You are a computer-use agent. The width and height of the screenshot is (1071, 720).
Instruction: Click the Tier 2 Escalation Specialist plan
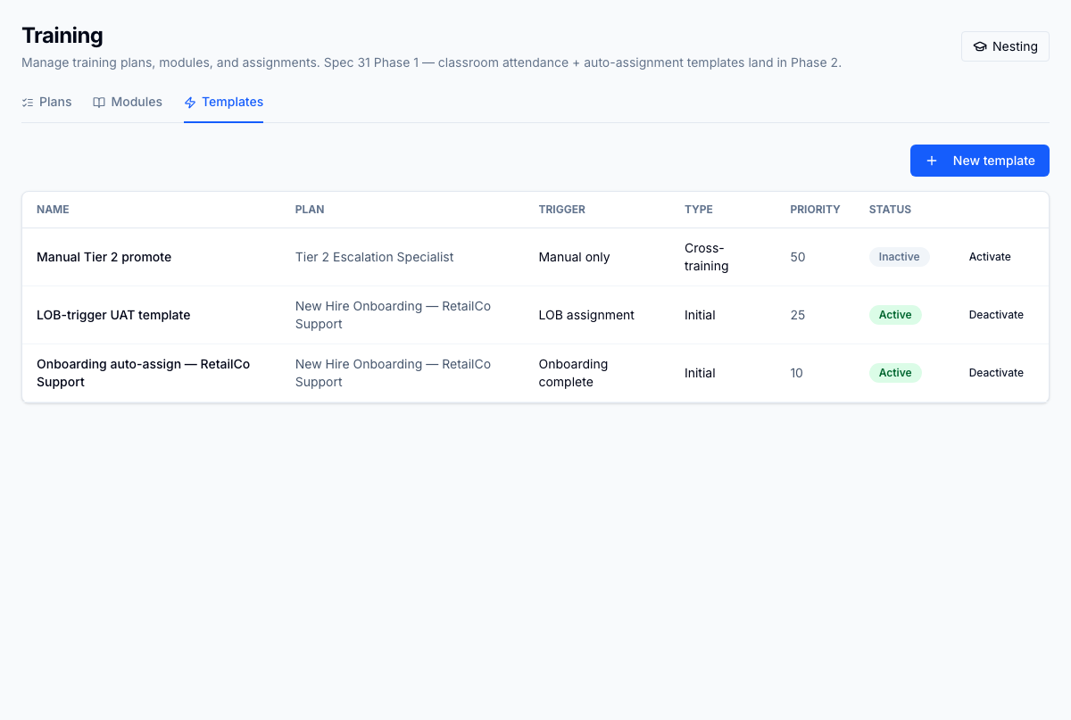pyautogui.click(x=374, y=257)
